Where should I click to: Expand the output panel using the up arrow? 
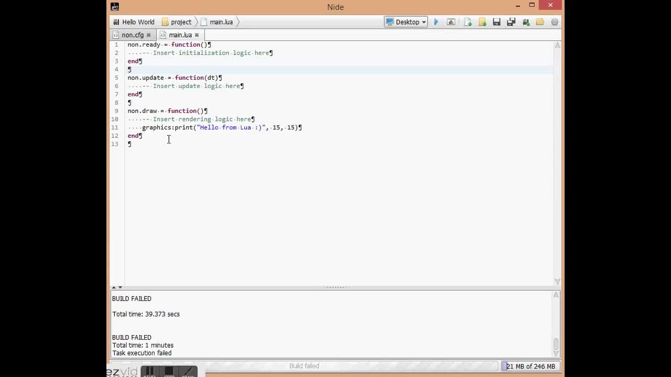pyautogui.click(x=114, y=287)
